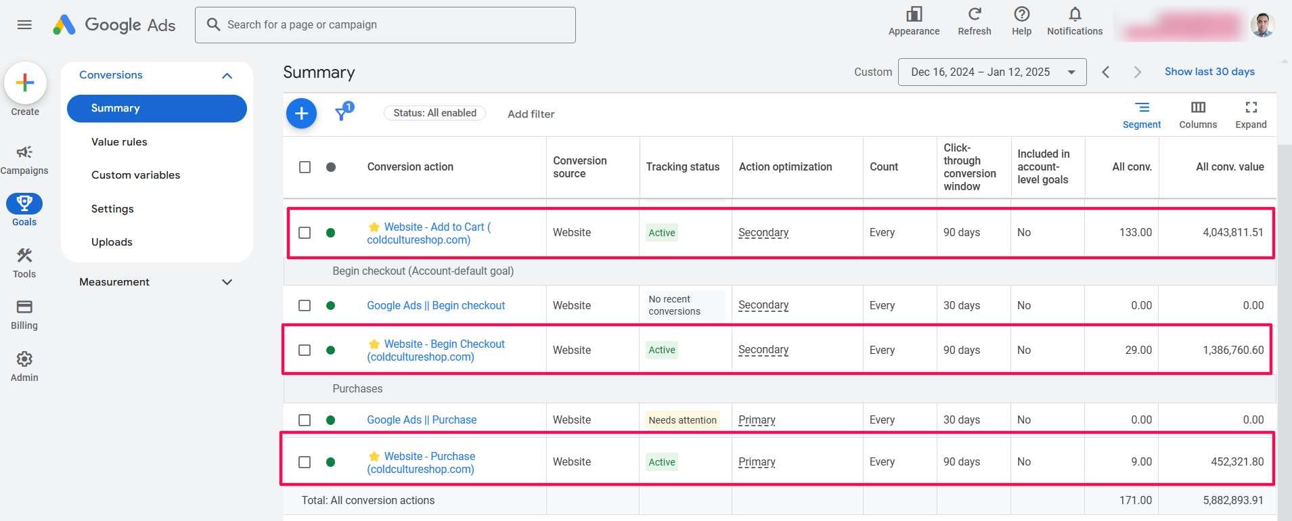Check the Website - Begin Checkout row
Image resolution: width=1292 pixels, height=521 pixels.
[x=305, y=350]
